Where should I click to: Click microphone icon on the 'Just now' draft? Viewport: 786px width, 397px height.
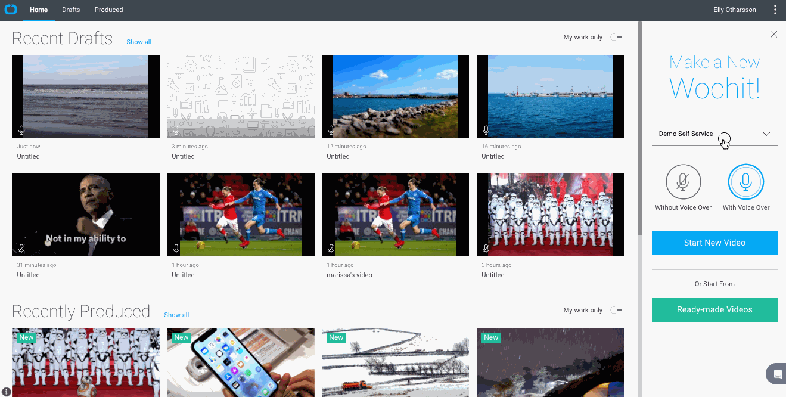pos(21,130)
